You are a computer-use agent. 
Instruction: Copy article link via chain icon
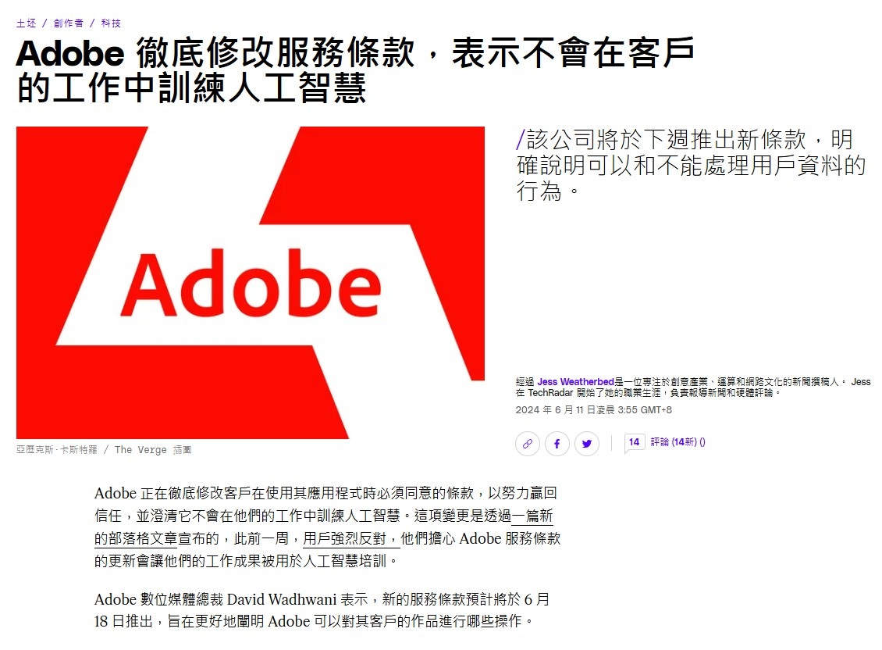[x=527, y=444]
